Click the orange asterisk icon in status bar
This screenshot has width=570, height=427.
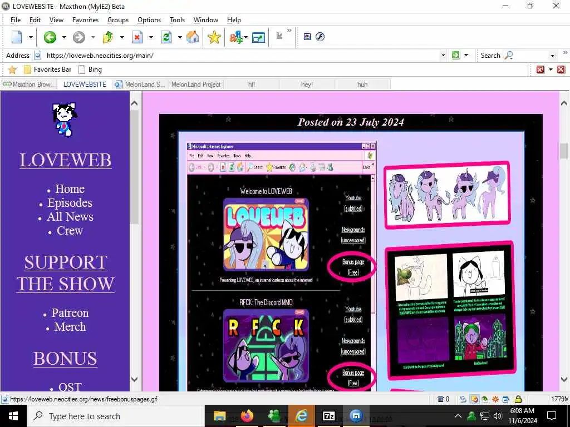tap(495, 399)
